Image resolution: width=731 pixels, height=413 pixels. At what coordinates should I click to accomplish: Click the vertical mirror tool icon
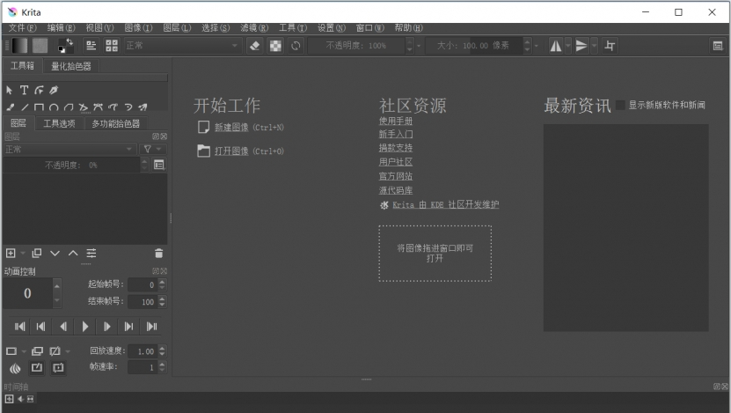point(581,46)
